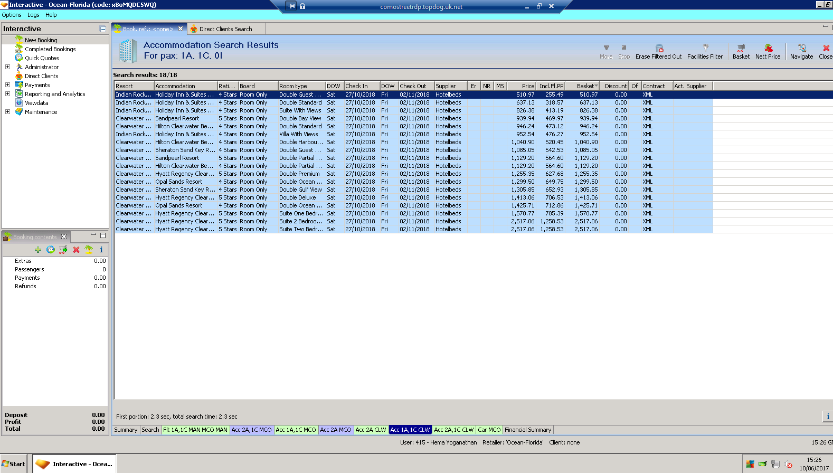Select the Sandpearl Resort Double Bay View row
Viewport: 833px width, 473px height.
coord(300,118)
